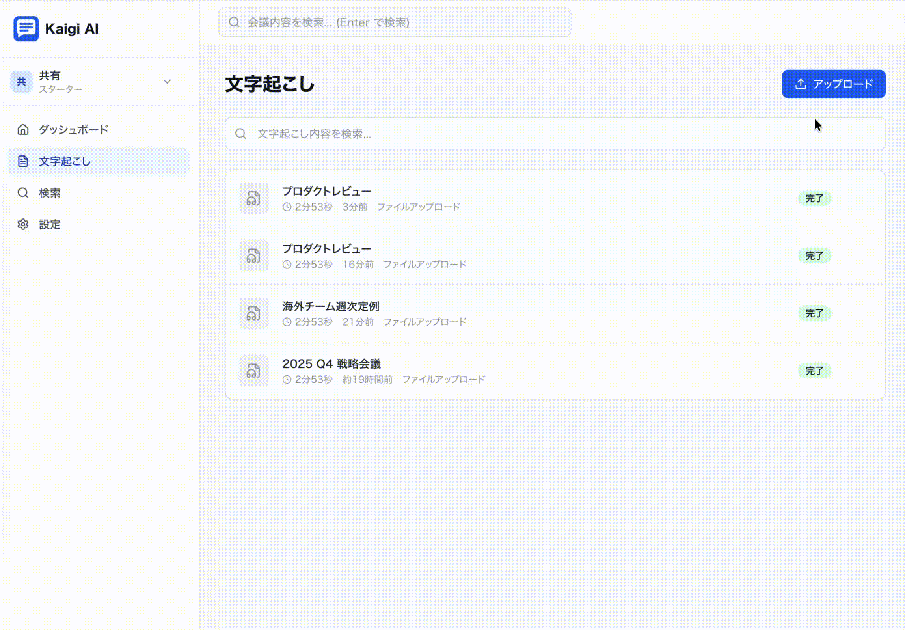Open the 2025 Q4 戦略会議 transcript

pyautogui.click(x=555, y=371)
